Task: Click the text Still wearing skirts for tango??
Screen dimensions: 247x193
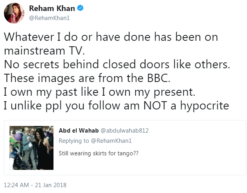Action: coord(99,153)
